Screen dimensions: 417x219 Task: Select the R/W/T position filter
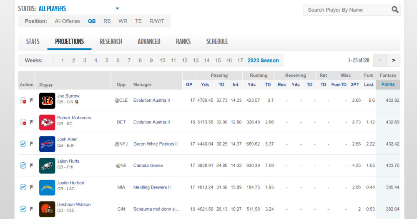point(157,21)
